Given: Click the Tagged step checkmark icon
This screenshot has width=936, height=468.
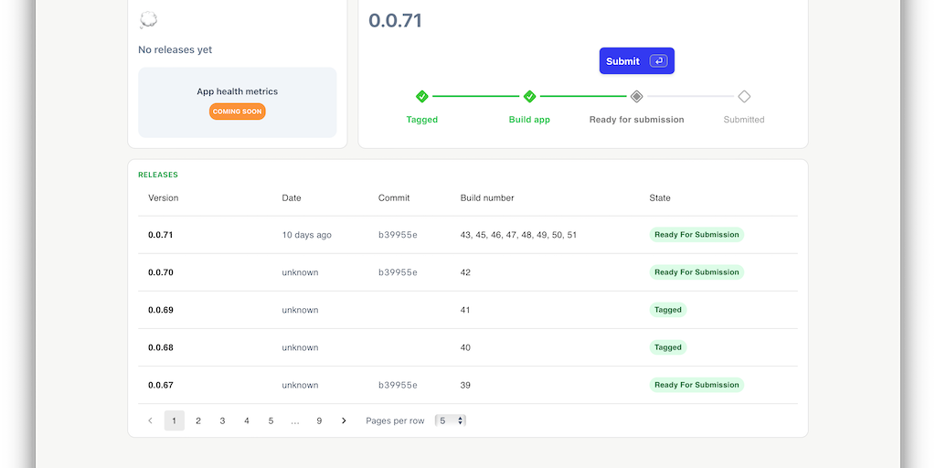Looking at the screenshot, I should 422,96.
